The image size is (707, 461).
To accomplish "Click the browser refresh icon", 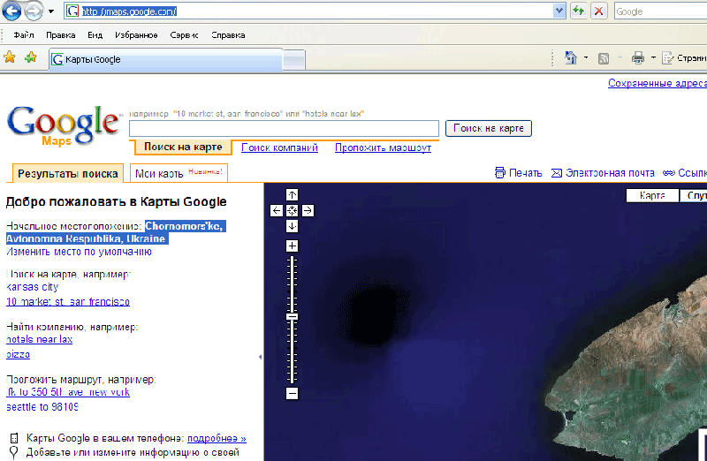I will tap(578, 11).
